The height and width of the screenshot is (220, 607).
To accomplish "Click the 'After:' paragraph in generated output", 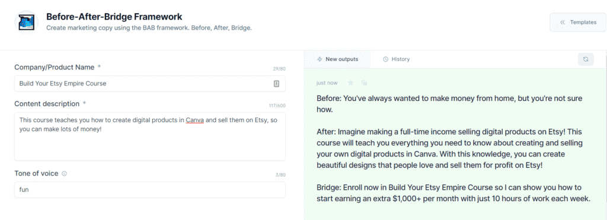I will [x=452, y=148].
